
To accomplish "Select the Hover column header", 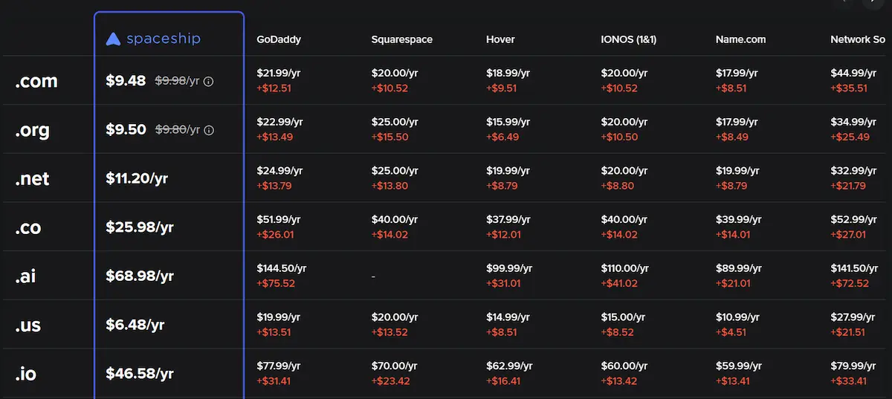I will coord(500,39).
